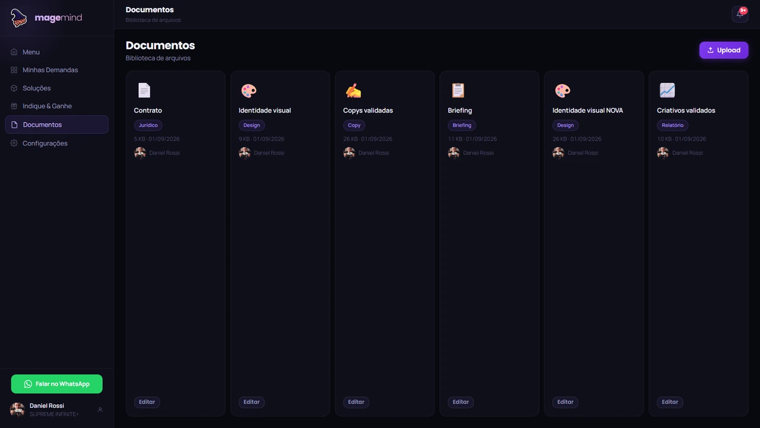The width and height of the screenshot is (760, 428).
Task: Click Editar on the Criativos validados card
Action: tap(670, 402)
